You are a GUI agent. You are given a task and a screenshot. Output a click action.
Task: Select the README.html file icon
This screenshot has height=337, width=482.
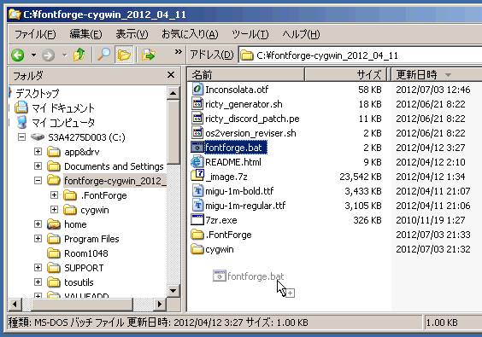[x=197, y=162]
